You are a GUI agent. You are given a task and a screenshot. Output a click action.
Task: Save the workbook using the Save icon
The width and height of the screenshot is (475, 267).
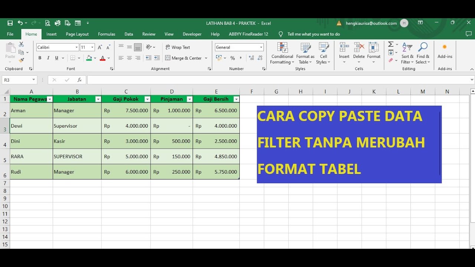(x=10, y=23)
